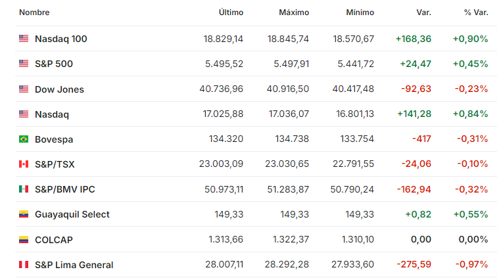This screenshot has height=278, width=497.
Task: Sort by the Máximo column header
Action: click(x=294, y=12)
